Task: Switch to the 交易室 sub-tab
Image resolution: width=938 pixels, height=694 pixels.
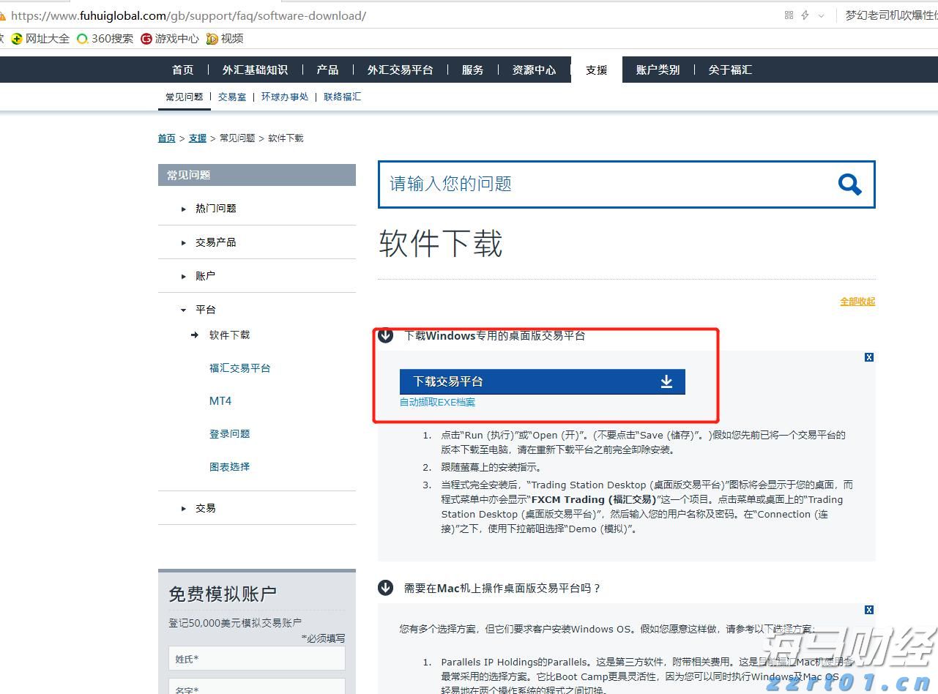Action: tap(232, 96)
